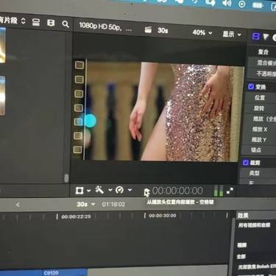Select 所有视频和音频 effects category

[254, 225]
